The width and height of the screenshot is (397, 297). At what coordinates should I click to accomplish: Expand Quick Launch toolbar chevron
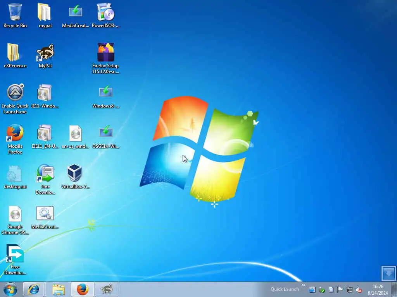[x=303, y=286]
